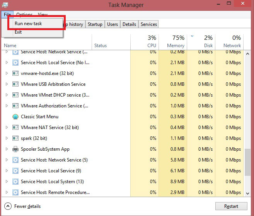Image resolution: width=254 pixels, height=216 pixels.
Task: Maximize the Task Manager window
Action: click(x=229, y=3)
